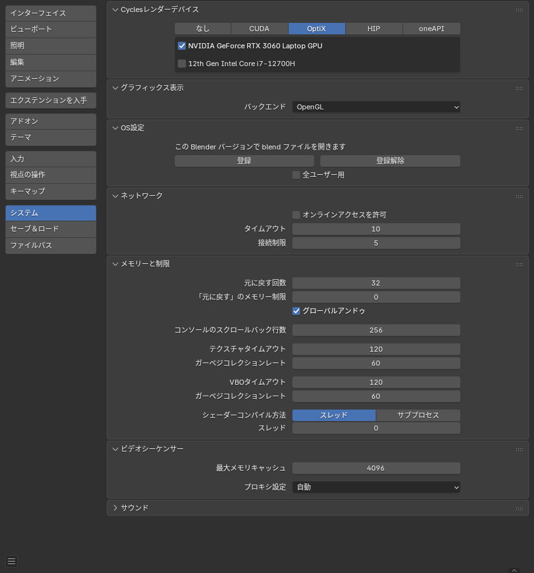Open the バックエンド OpenGL dropdown
This screenshot has height=573, width=534.
coord(376,107)
